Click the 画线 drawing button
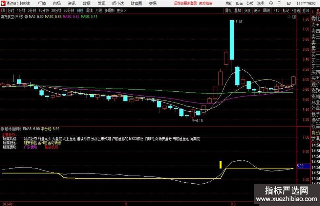 coord(266,10)
